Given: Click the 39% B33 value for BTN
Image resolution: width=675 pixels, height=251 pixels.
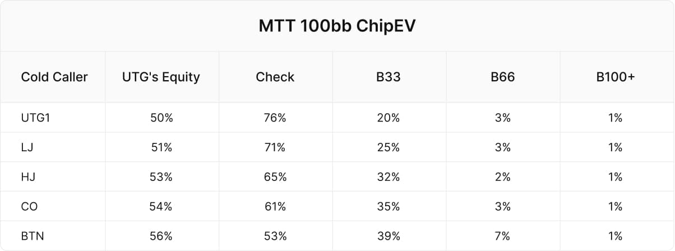Looking at the screenshot, I should [389, 236].
